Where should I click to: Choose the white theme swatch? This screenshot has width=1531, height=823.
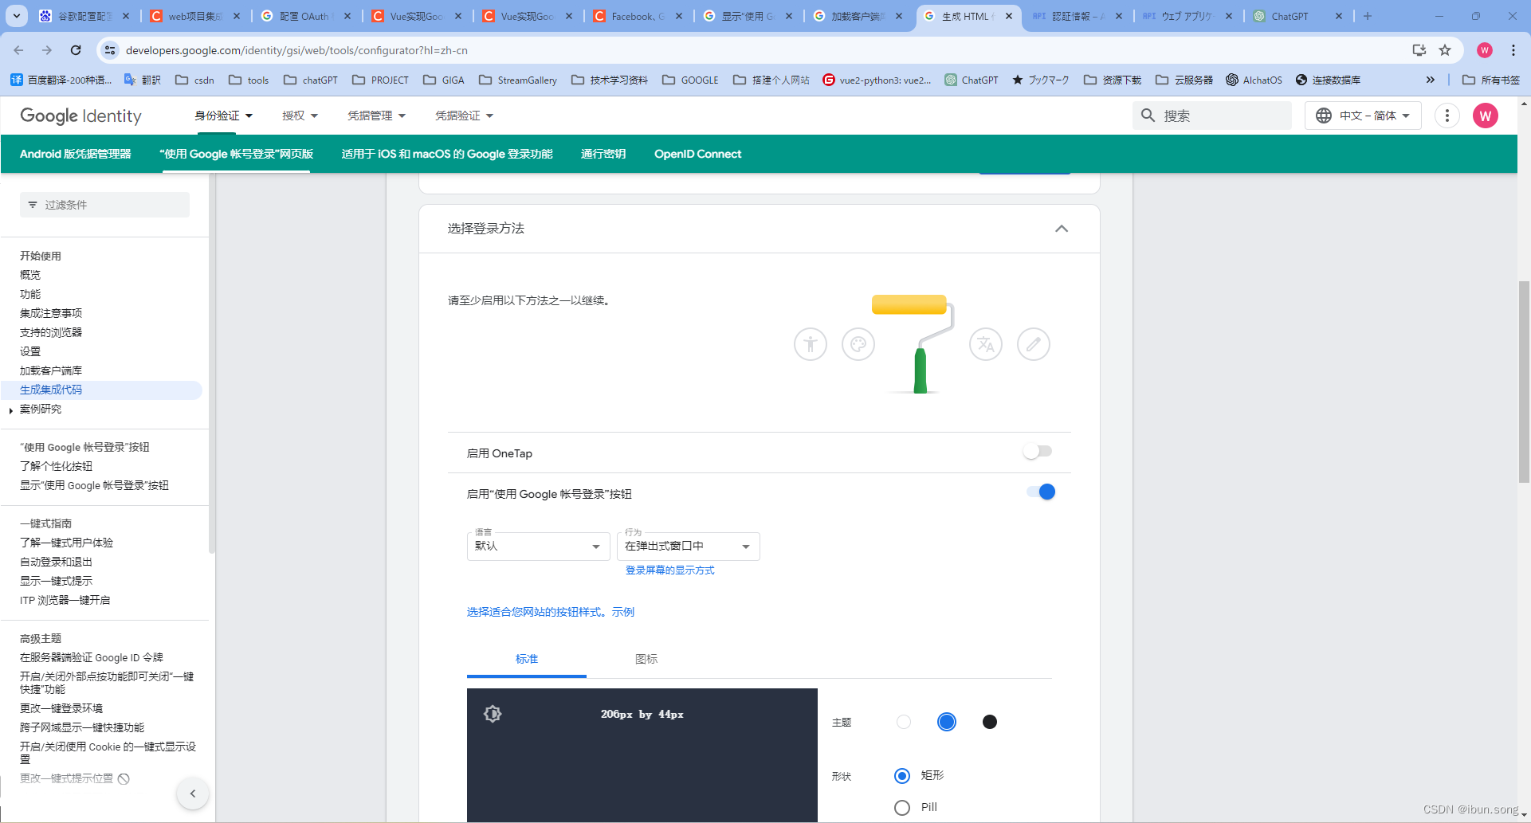tap(904, 722)
